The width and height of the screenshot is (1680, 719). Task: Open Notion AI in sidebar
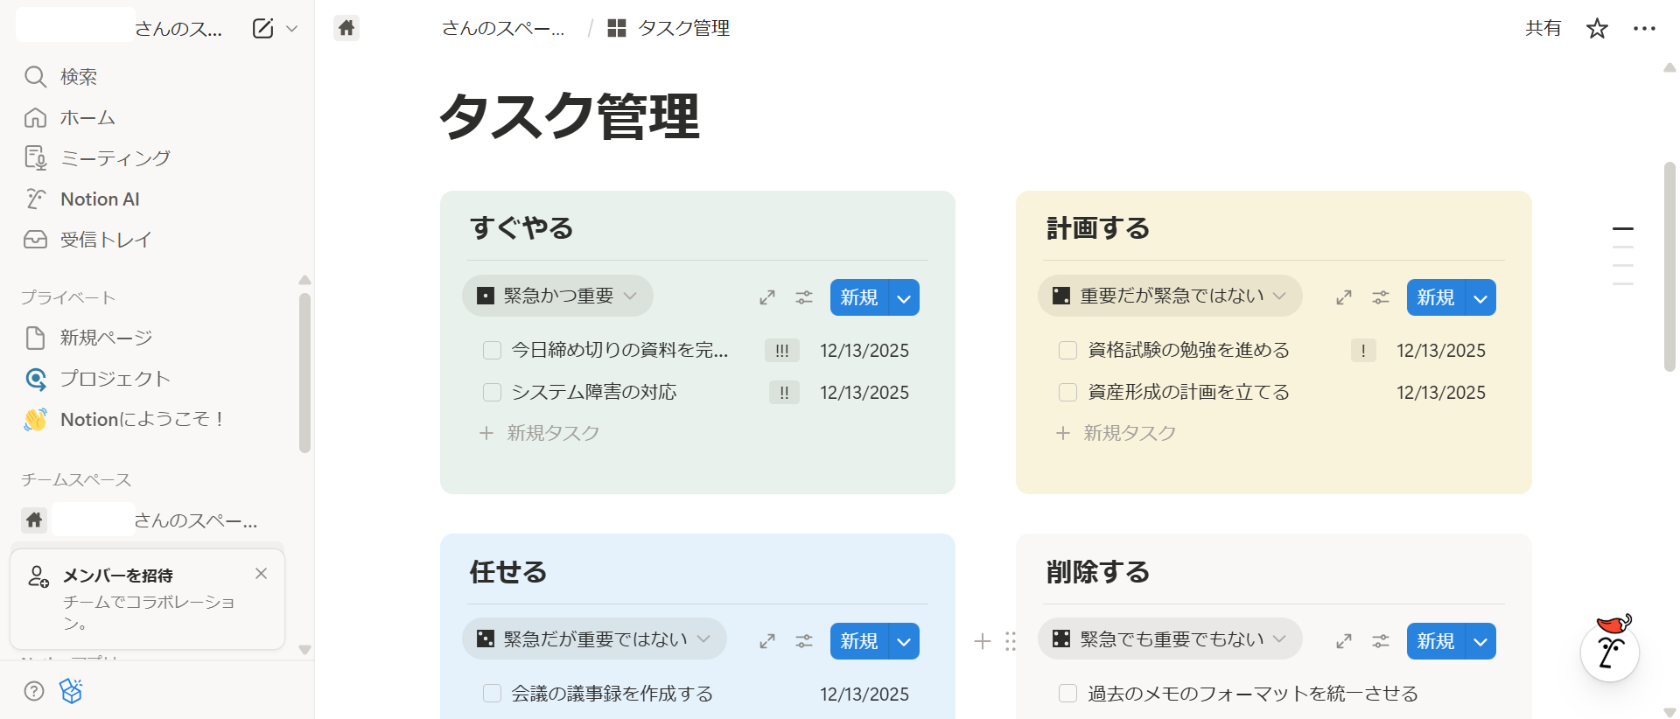(157, 199)
